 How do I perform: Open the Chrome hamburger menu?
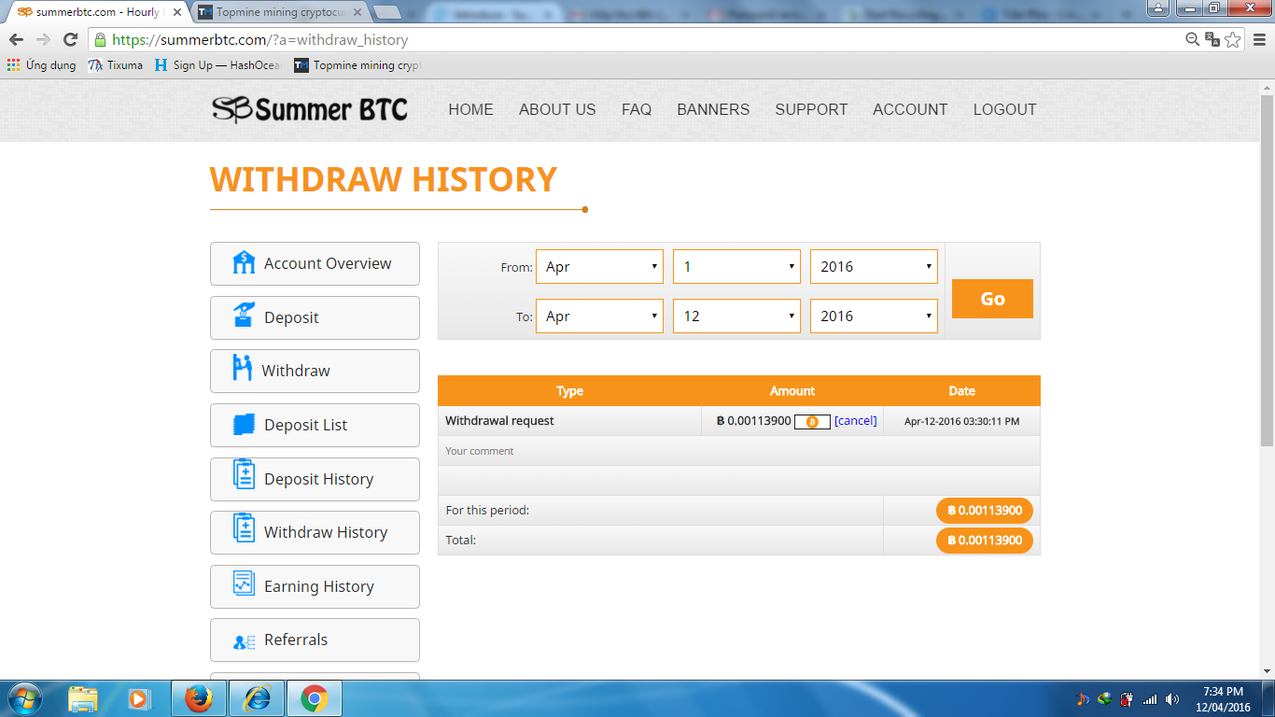click(x=1259, y=39)
